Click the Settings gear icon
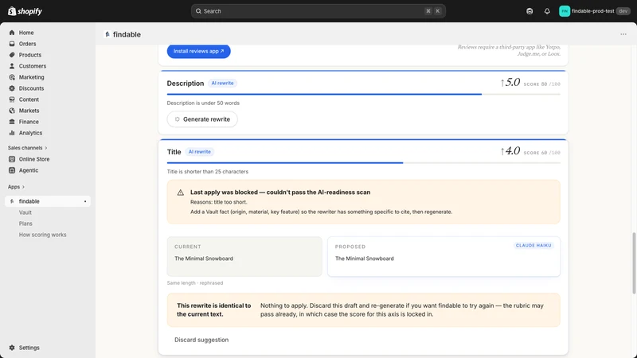This screenshot has width=637, height=358. [x=12, y=348]
